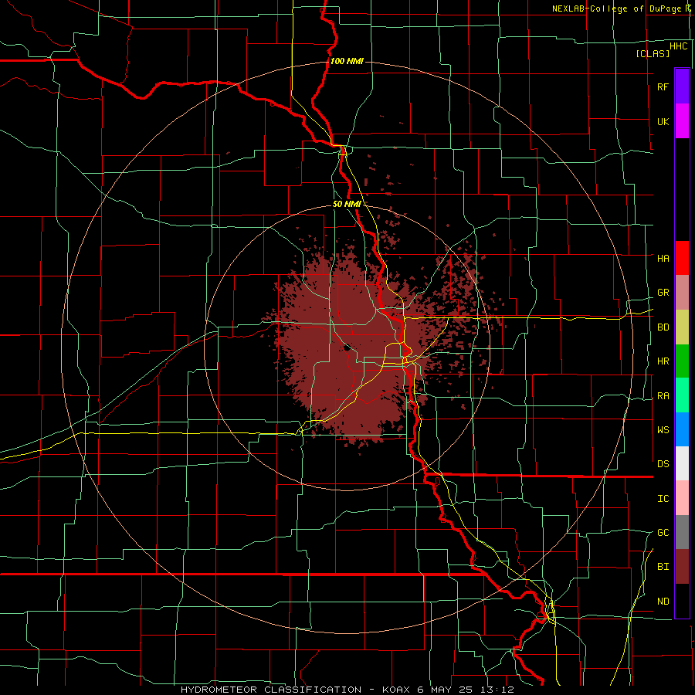This screenshot has width=695, height=695.
Task: Click the small black gap inside biological echoes
Action: (x=347, y=348)
